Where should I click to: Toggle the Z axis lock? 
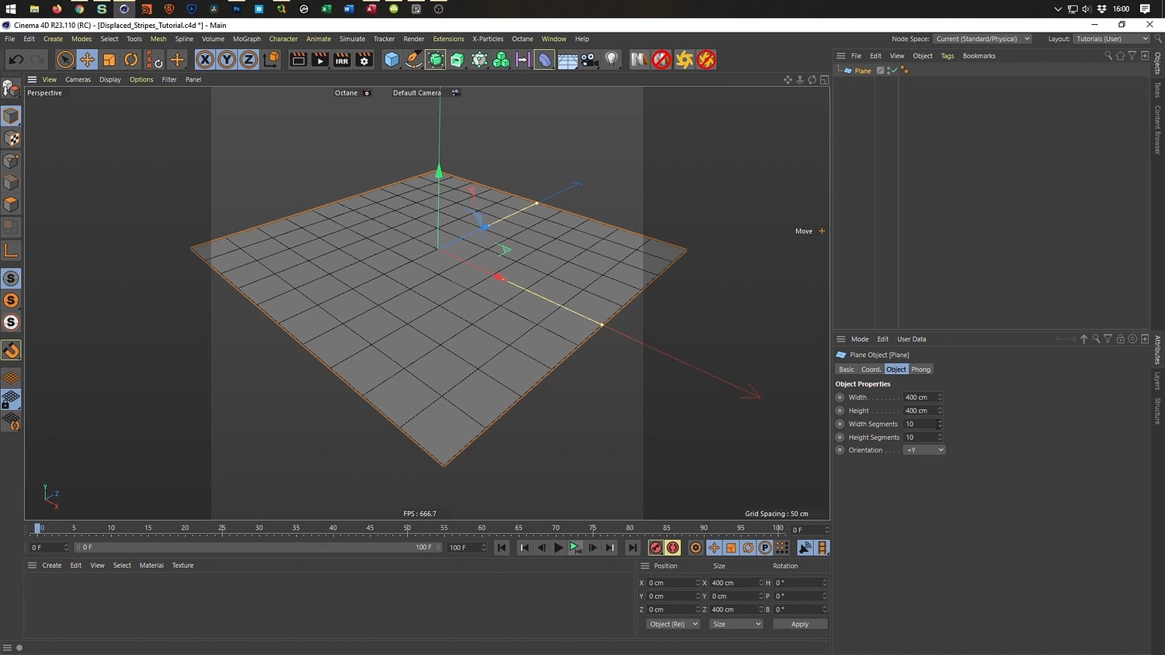(249, 60)
